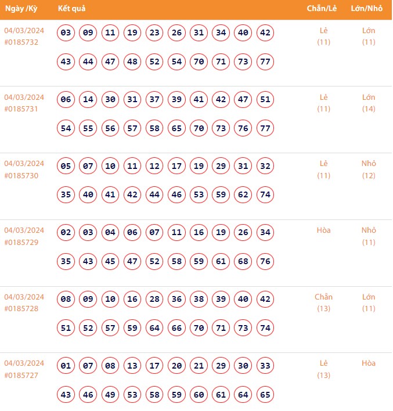The height and width of the screenshot is (411, 393).
Task: Click number ball 03 in draw #0185732
Action: pos(66,33)
